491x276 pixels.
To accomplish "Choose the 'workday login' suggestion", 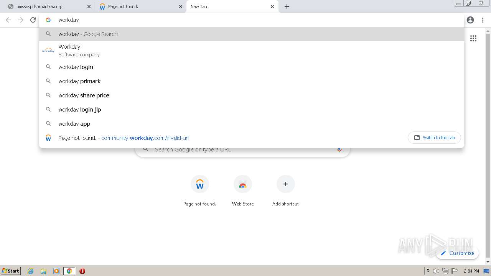I will (x=252, y=67).
